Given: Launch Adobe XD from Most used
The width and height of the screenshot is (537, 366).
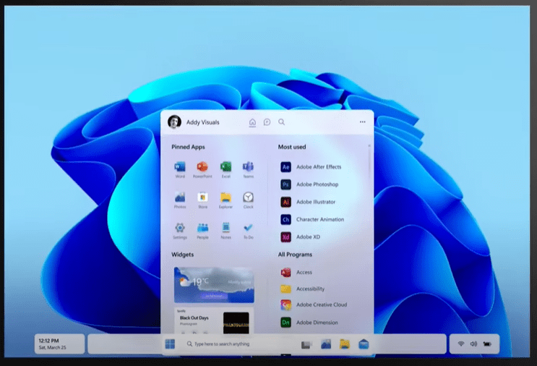Looking at the screenshot, I should (301, 237).
